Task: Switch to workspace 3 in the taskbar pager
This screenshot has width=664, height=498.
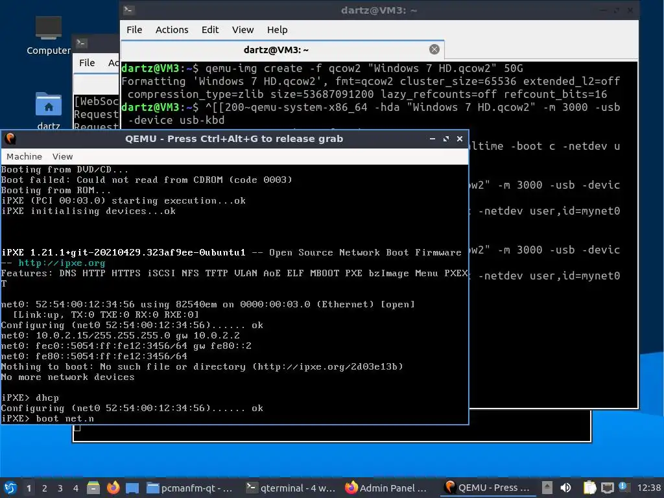Action: [60, 488]
